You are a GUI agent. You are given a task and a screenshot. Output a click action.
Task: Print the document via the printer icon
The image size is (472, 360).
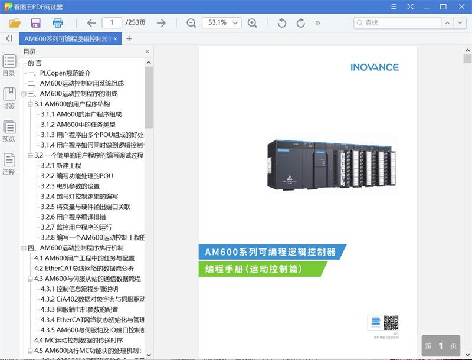pyautogui.click(x=57, y=23)
